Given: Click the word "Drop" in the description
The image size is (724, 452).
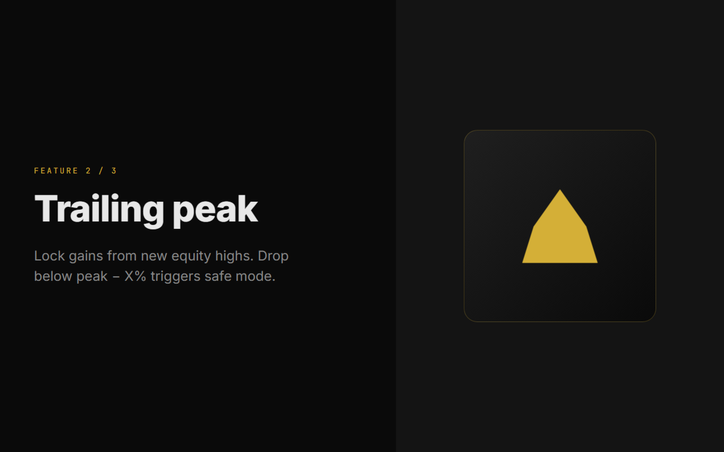Looking at the screenshot, I should tap(273, 256).
